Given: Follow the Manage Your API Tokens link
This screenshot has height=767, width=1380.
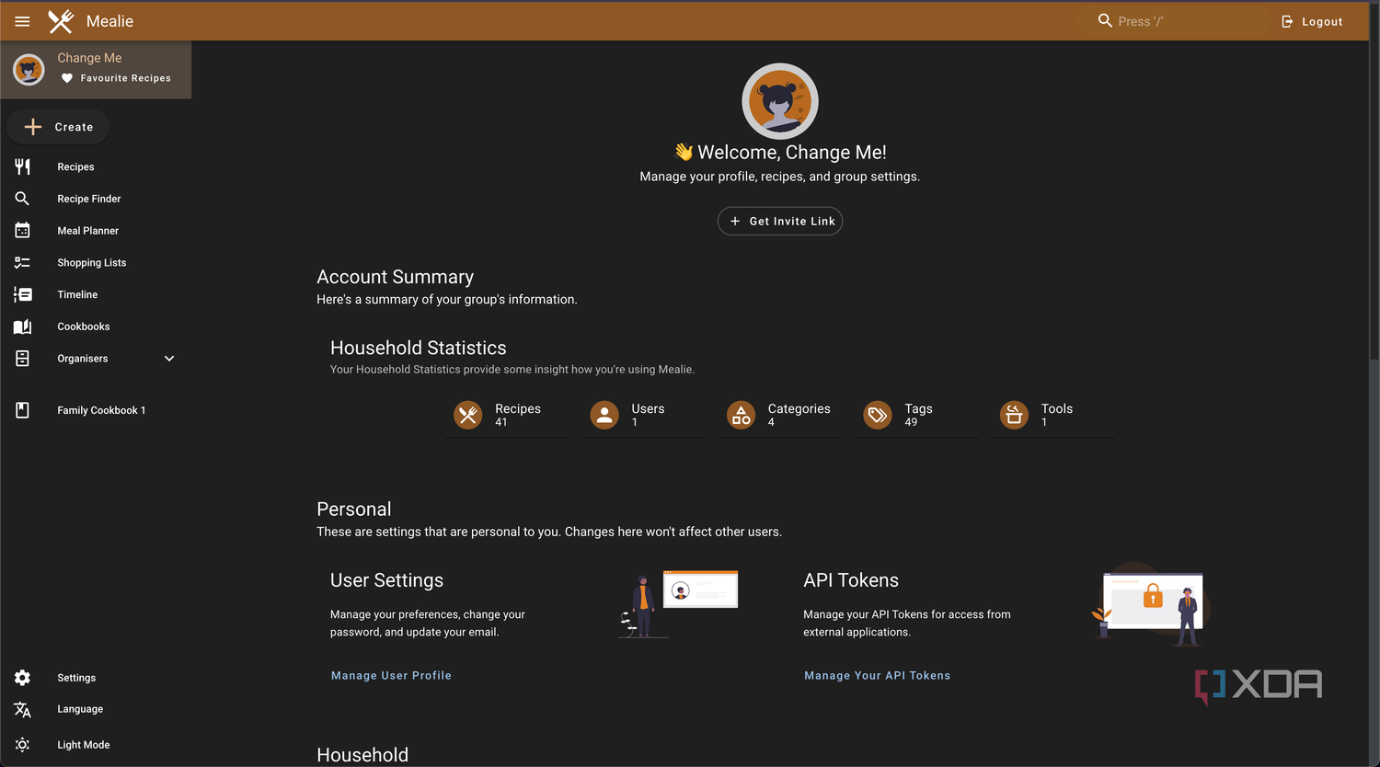Looking at the screenshot, I should 878,675.
